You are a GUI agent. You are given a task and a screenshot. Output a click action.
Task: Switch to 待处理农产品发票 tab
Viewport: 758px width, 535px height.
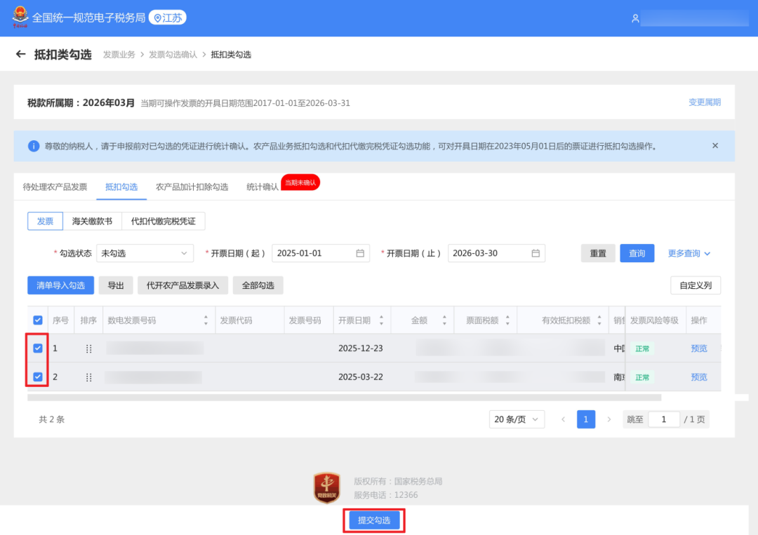point(55,187)
